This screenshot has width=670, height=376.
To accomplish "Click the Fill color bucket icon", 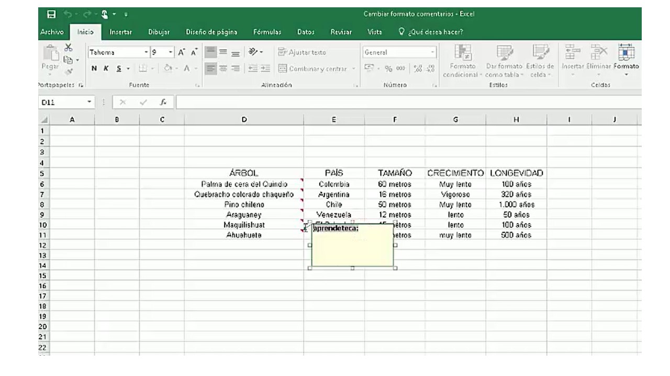I will [x=167, y=68].
